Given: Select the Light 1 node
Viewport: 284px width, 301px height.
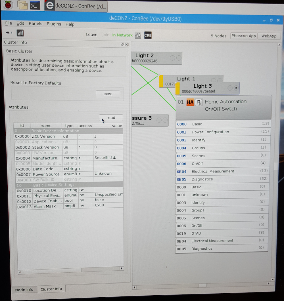Looking at the screenshot, I should [x=186, y=79].
